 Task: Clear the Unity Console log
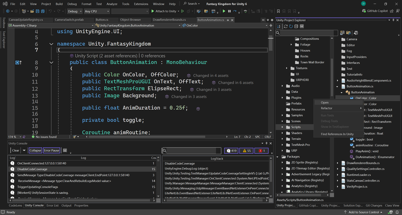point(16,150)
